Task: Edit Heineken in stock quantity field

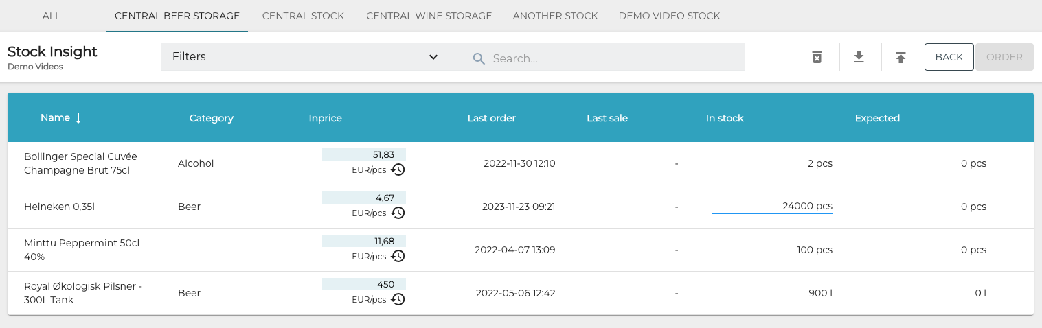Action: pyautogui.click(x=771, y=206)
